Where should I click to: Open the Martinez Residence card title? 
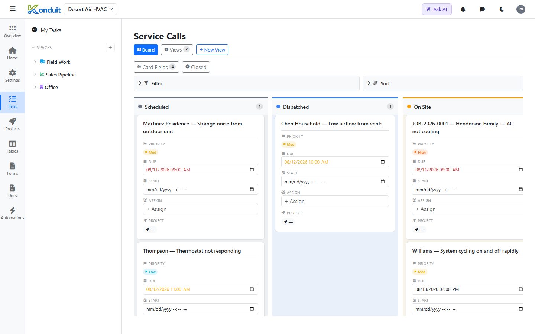(192, 128)
